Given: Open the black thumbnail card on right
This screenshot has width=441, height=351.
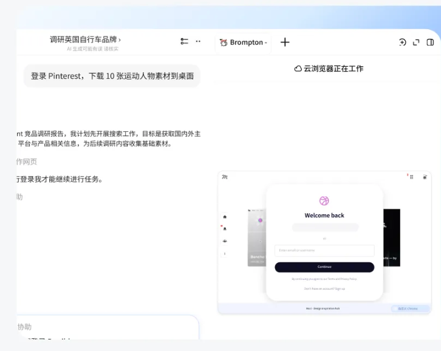Looking at the screenshot, I should [392, 237].
